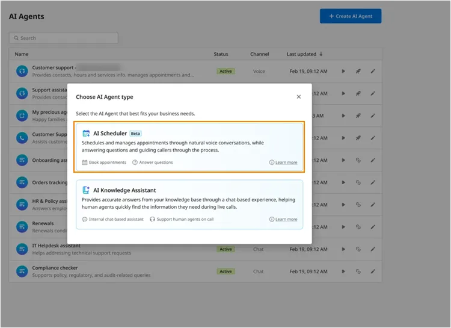The height and width of the screenshot is (328, 451).
Task: Play test the HR & Policy agent
Action: click(x=343, y=205)
